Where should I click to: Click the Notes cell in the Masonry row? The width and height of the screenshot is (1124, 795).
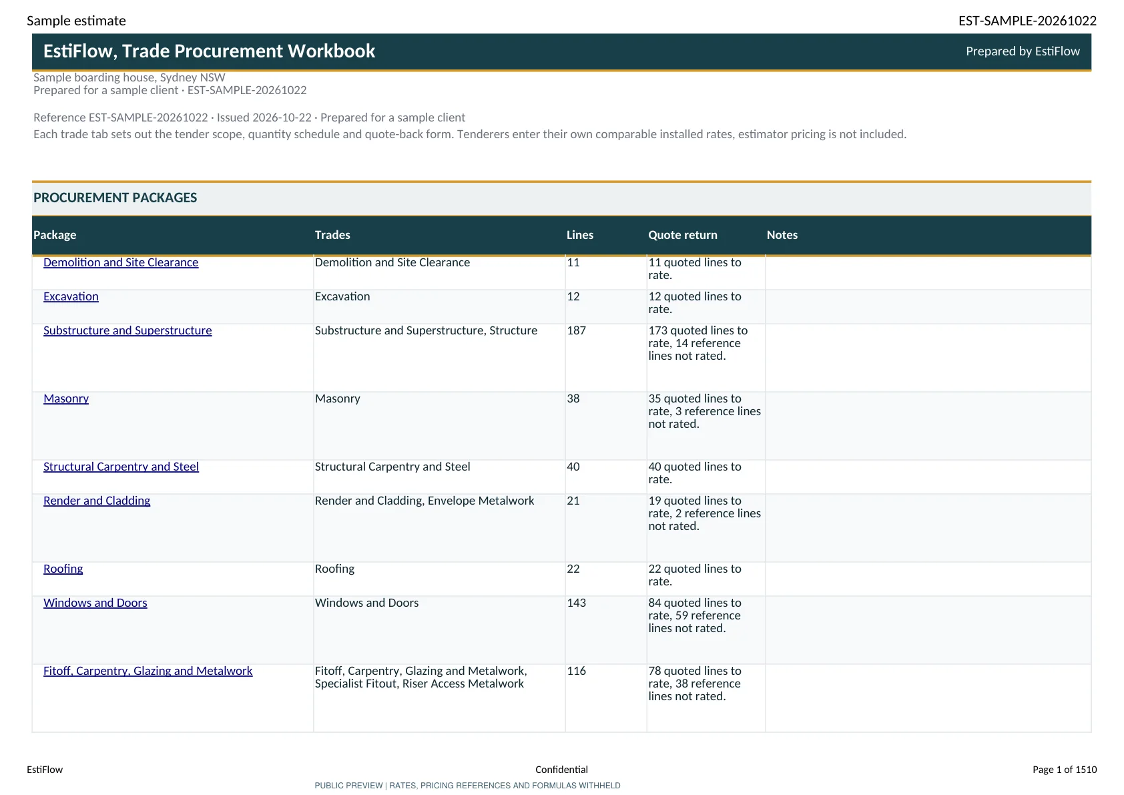[x=928, y=426]
